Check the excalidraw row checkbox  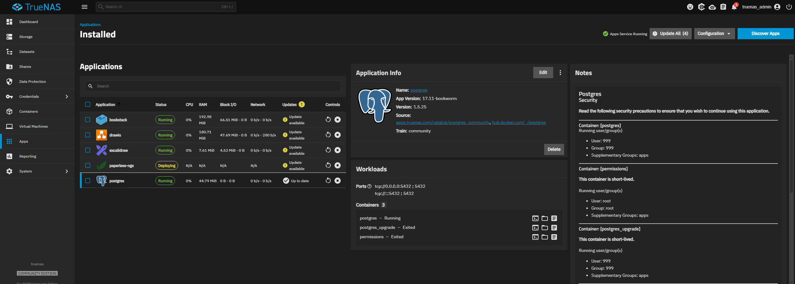point(88,150)
